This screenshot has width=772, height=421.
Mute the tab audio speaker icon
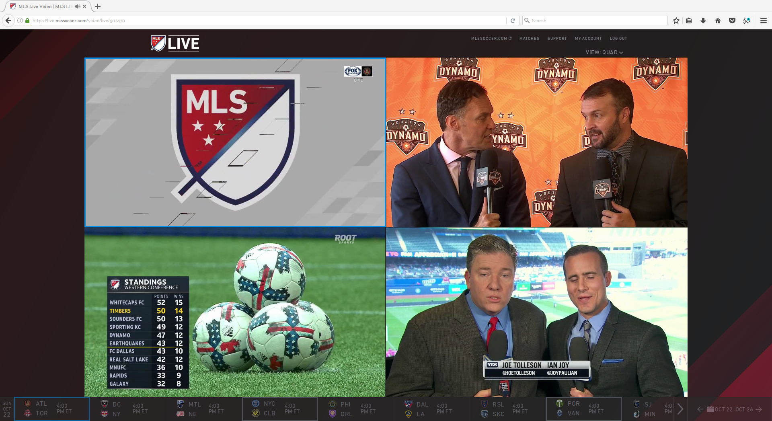[78, 6]
